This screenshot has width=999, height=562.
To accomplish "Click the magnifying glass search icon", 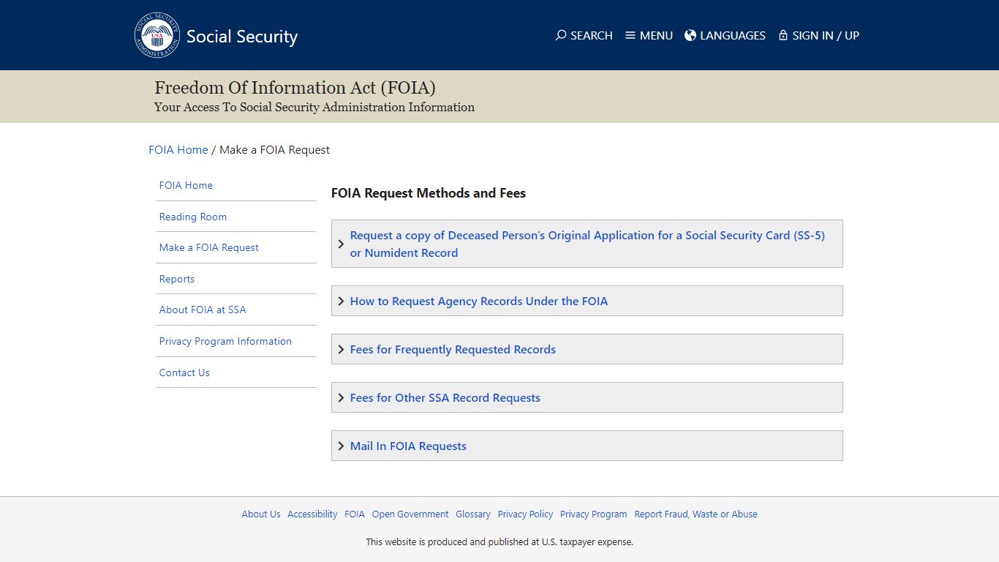I will coord(561,35).
